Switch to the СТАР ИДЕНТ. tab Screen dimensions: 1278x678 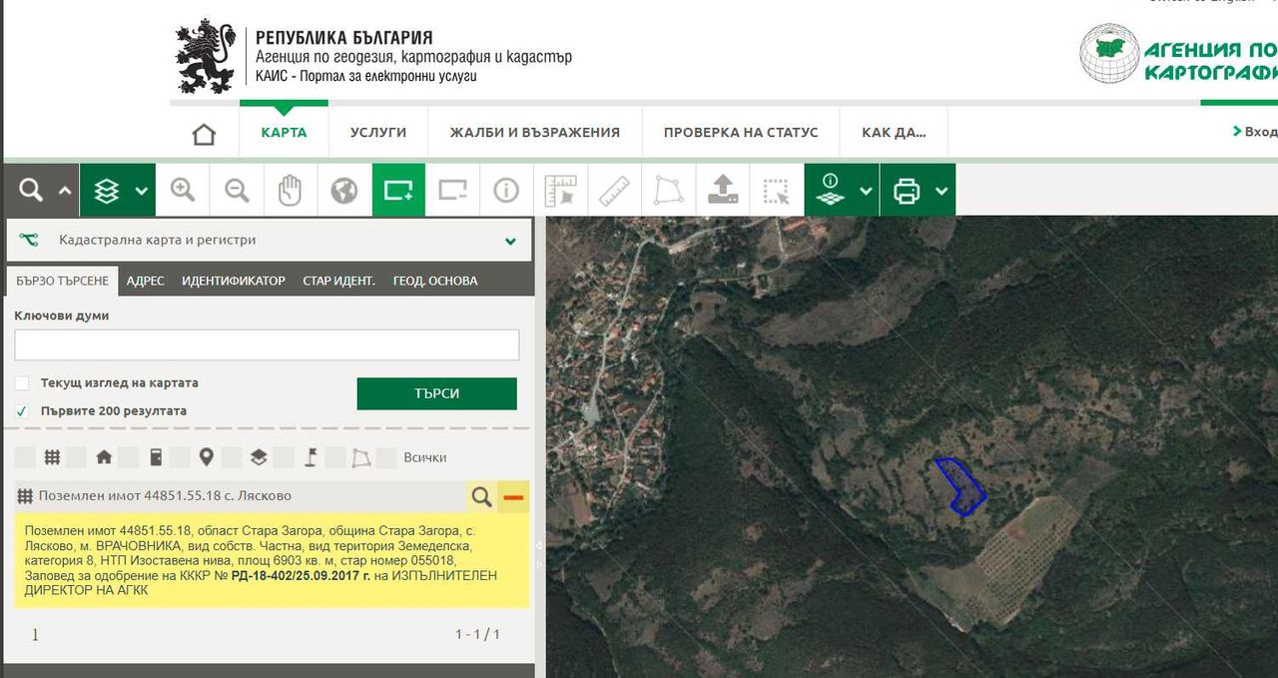pyautogui.click(x=339, y=281)
